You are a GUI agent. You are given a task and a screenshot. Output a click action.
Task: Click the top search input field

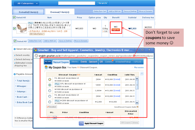click(x=77, y=3)
